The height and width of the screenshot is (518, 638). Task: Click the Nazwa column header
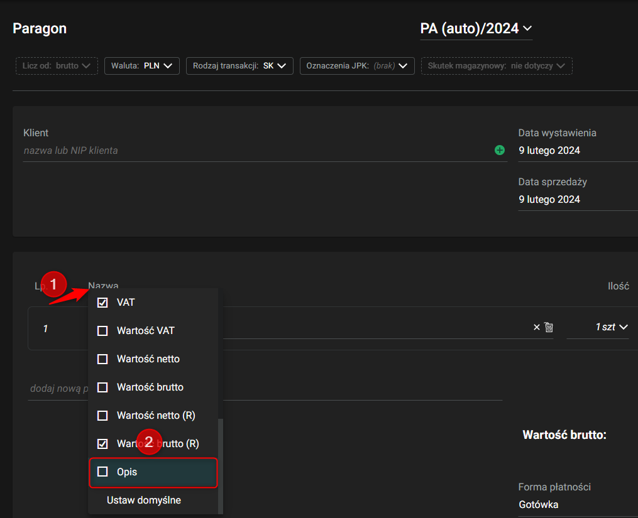pos(103,285)
